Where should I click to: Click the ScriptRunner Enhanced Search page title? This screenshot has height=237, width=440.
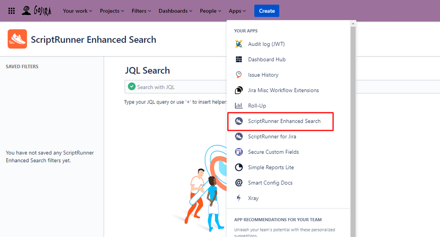pyautogui.click(x=93, y=40)
